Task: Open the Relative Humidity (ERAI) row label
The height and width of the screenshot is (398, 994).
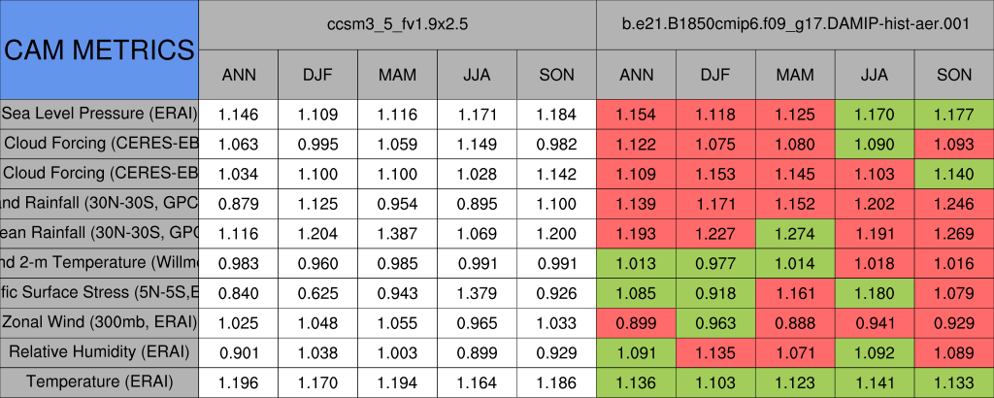Action: [x=99, y=351]
